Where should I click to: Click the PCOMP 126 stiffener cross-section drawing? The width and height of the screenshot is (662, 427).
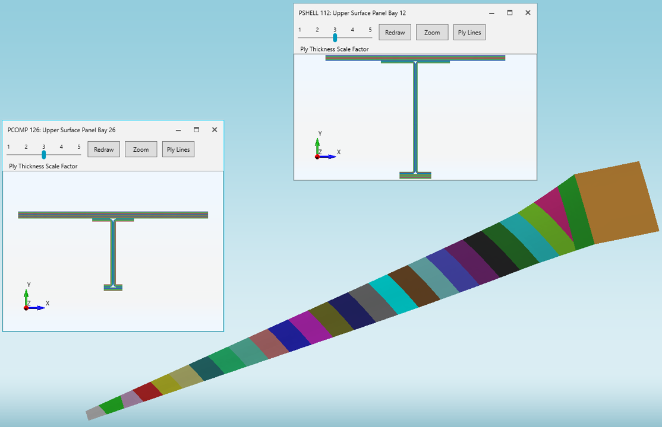pyautogui.click(x=113, y=251)
